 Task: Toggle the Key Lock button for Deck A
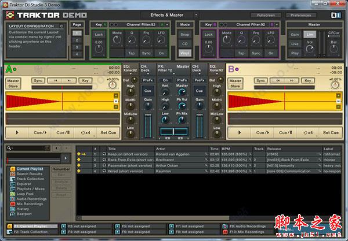pos(99,35)
